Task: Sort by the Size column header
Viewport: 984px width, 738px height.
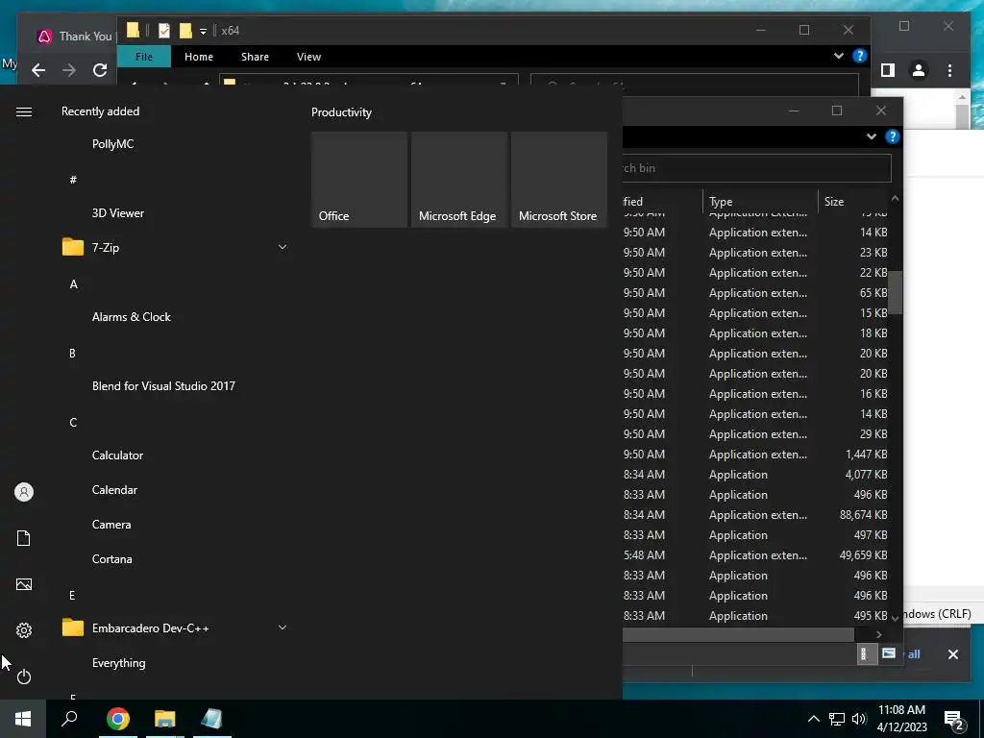Action: click(853, 202)
